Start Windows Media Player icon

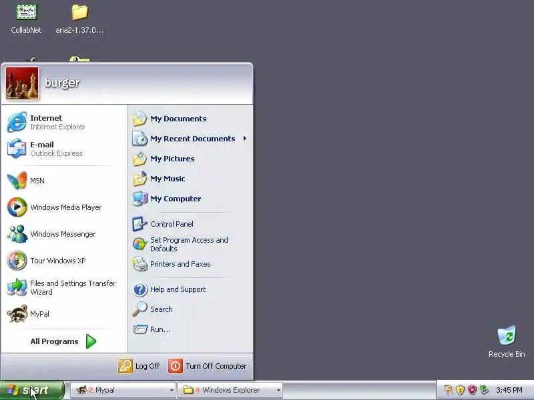(17, 207)
